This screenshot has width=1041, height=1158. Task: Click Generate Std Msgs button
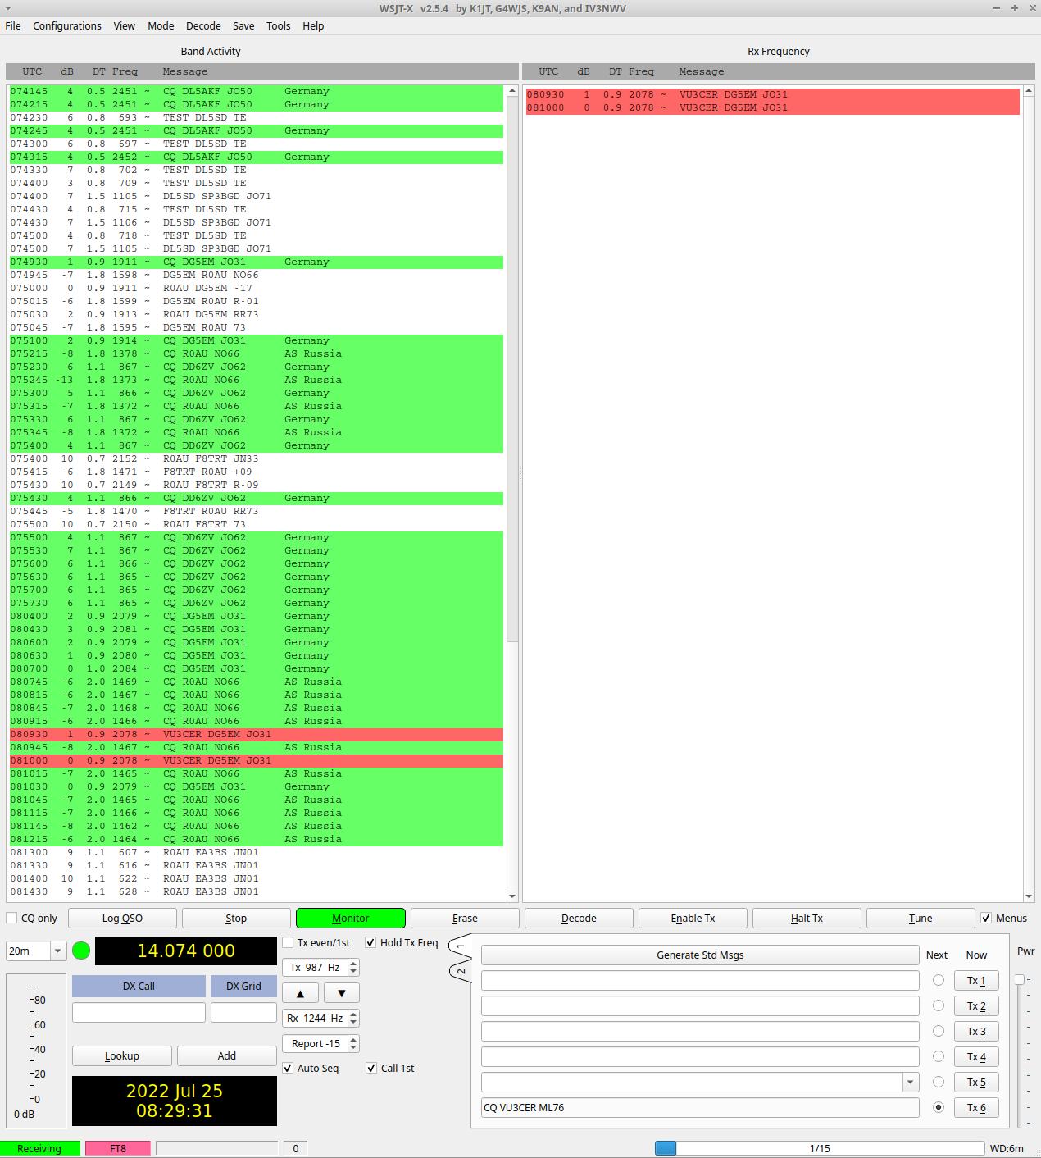click(700, 955)
